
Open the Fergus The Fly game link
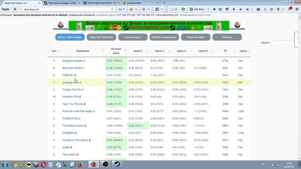[71, 90]
